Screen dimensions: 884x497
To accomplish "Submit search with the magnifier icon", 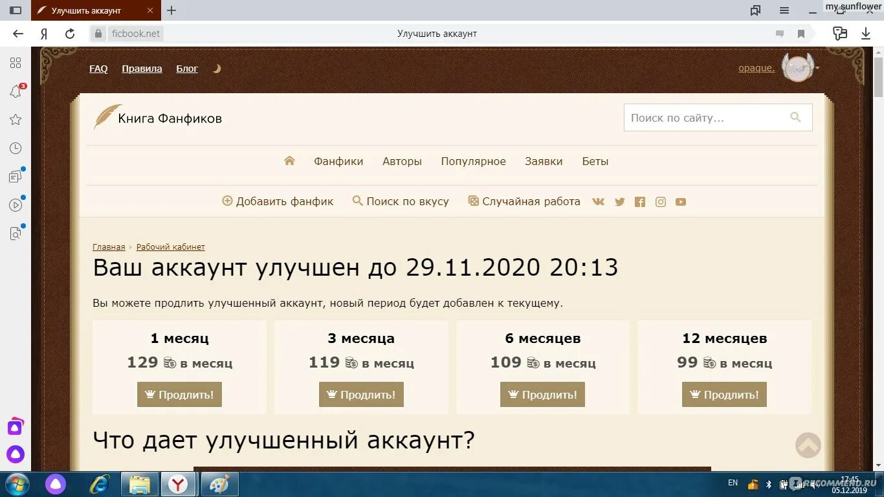I will (x=796, y=117).
